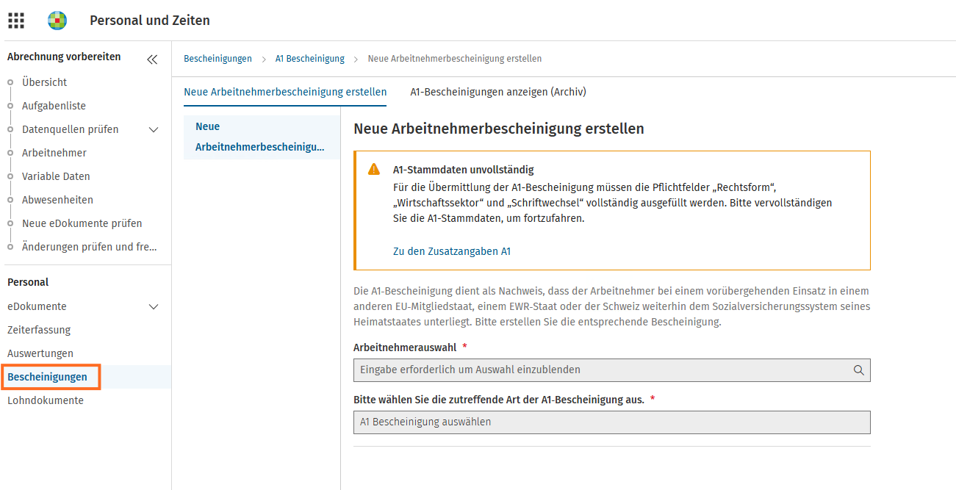This screenshot has width=956, height=490.
Task: Click the orange warning triangle icon
Action: tap(374, 170)
